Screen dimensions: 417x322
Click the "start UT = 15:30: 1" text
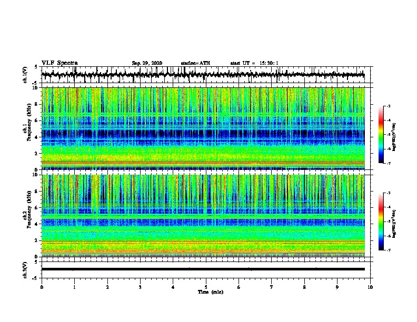pos(254,63)
